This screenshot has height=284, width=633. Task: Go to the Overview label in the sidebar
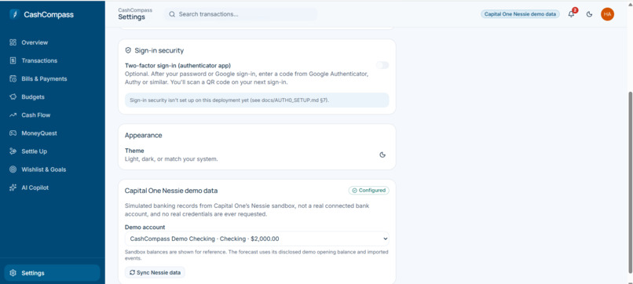click(35, 42)
